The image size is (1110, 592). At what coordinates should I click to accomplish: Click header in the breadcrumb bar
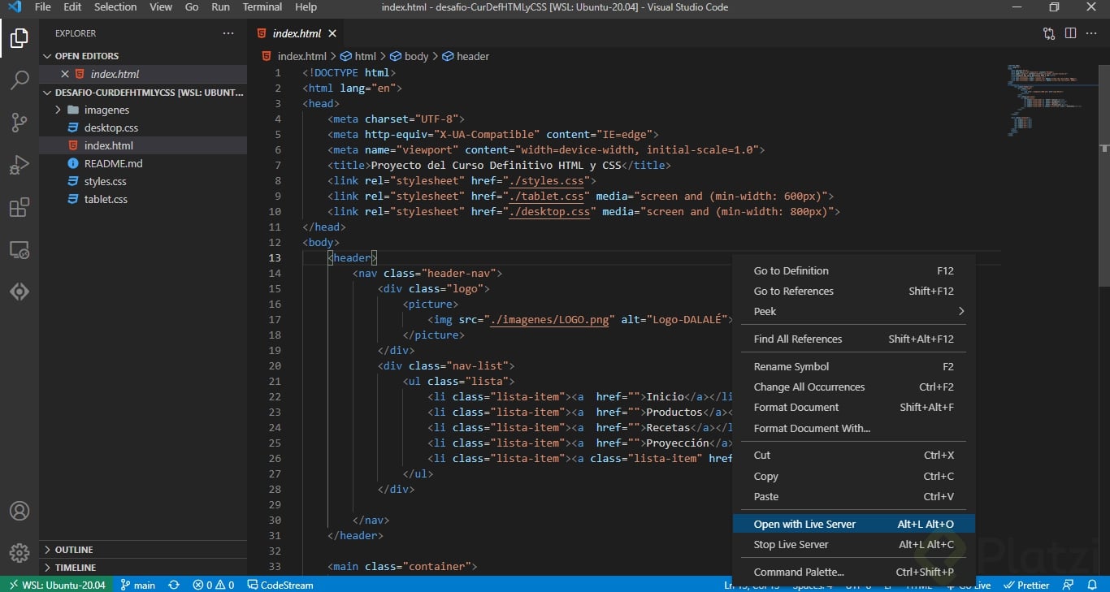(466, 56)
